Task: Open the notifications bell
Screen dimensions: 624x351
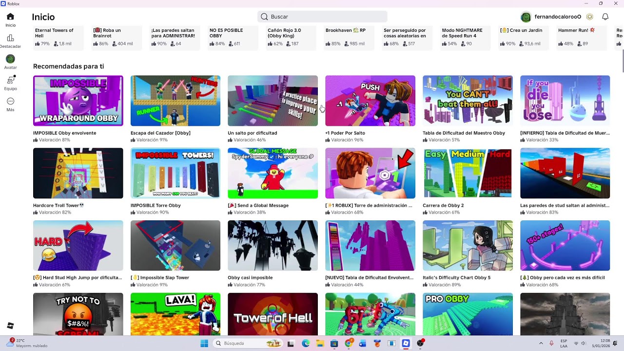Action: 605,17
